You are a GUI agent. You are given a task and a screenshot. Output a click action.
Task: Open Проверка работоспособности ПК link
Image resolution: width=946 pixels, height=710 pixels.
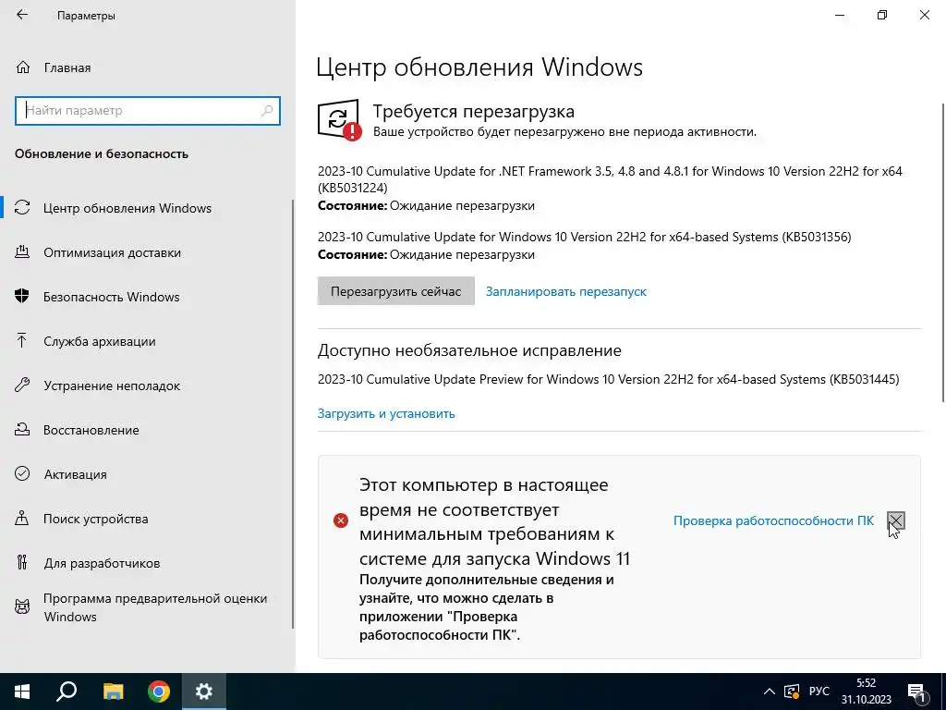[x=773, y=520]
